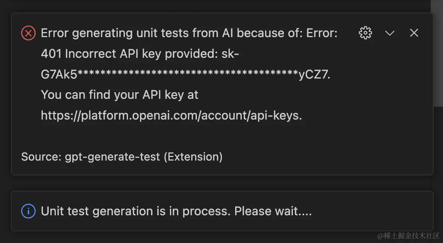Collapse the error notification with chevron
The image size is (443, 243).
coord(390,33)
